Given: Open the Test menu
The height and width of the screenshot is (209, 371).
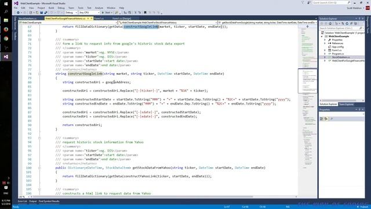Looking at the screenshot, I should [89, 8].
